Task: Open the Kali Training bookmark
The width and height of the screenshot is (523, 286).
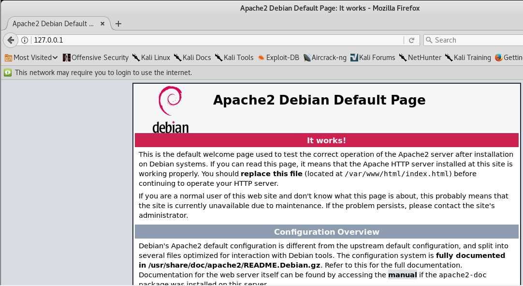Action: (x=468, y=58)
